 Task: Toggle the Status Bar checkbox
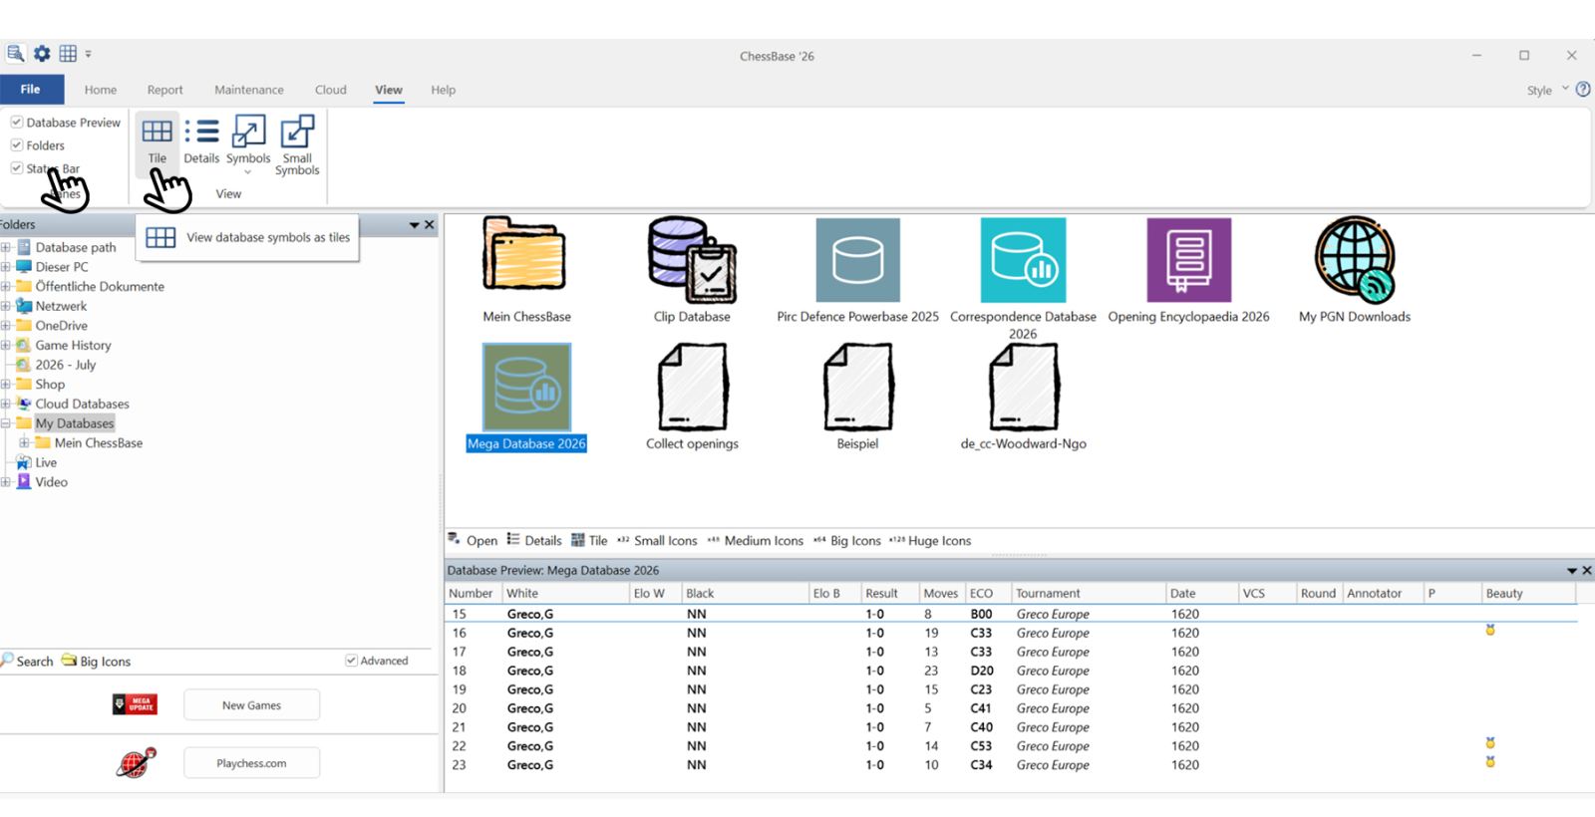[17, 167]
